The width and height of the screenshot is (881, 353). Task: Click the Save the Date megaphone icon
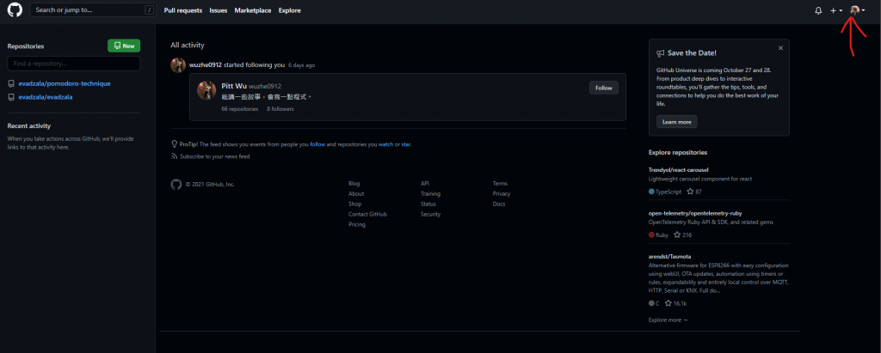(660, 53)
